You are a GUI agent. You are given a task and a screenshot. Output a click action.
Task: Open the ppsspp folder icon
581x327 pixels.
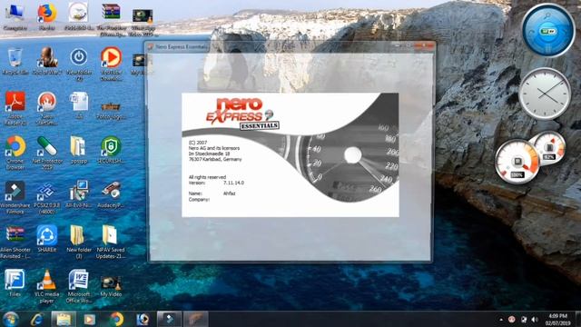click(x=79, y=150)
